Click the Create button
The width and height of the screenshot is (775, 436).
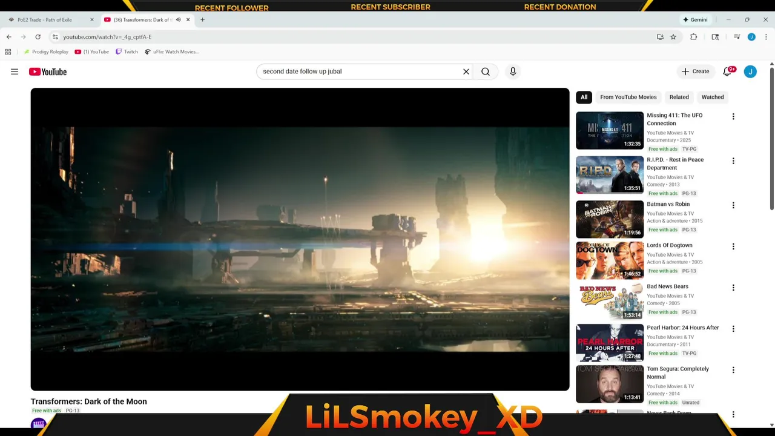tap(695, 71)
